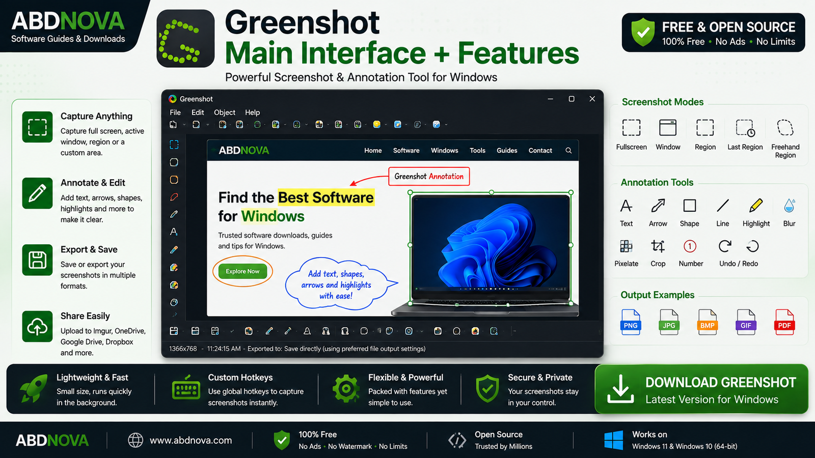Image resolution: width=815 pixels, height=458 pixels.
Task: Choose the Freehand Region capture icon
Action: [x=785, y=127]
